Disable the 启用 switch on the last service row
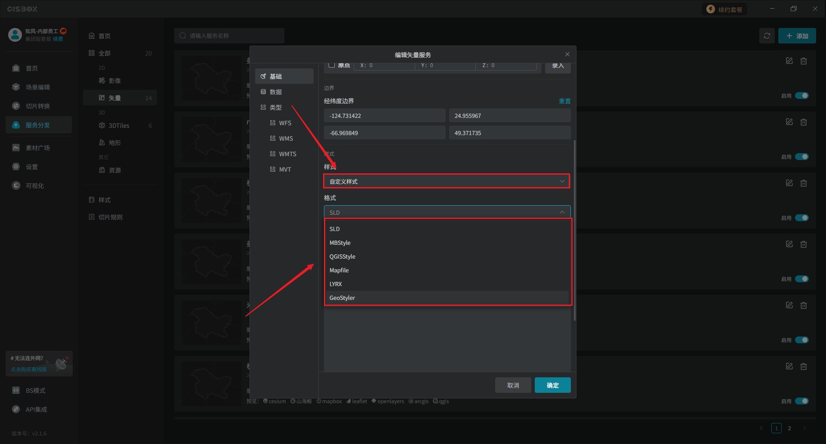Image resolution: width=826 pixels, height=444 pixels. click(801, 401)
